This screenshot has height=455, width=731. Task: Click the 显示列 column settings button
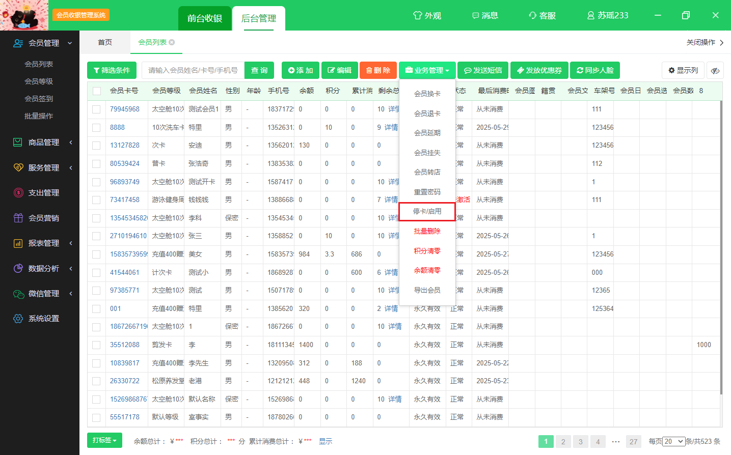(x=683, y=70)
